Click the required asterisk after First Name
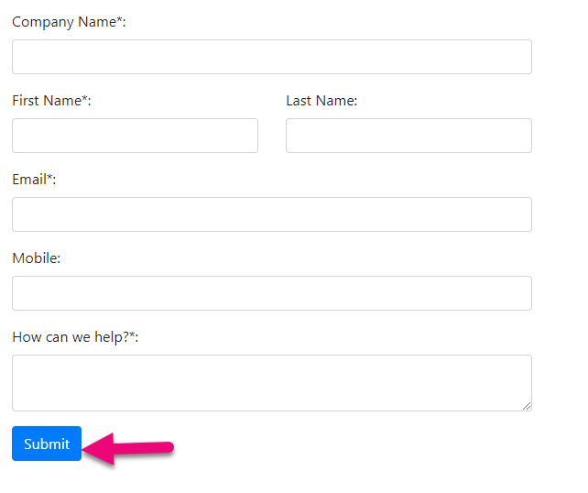Screen dimensions: 588x493 [x=85, y=99]
